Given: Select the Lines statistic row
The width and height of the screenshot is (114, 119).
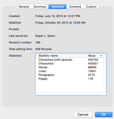Looking at the screenshot, I should point(69,71).
